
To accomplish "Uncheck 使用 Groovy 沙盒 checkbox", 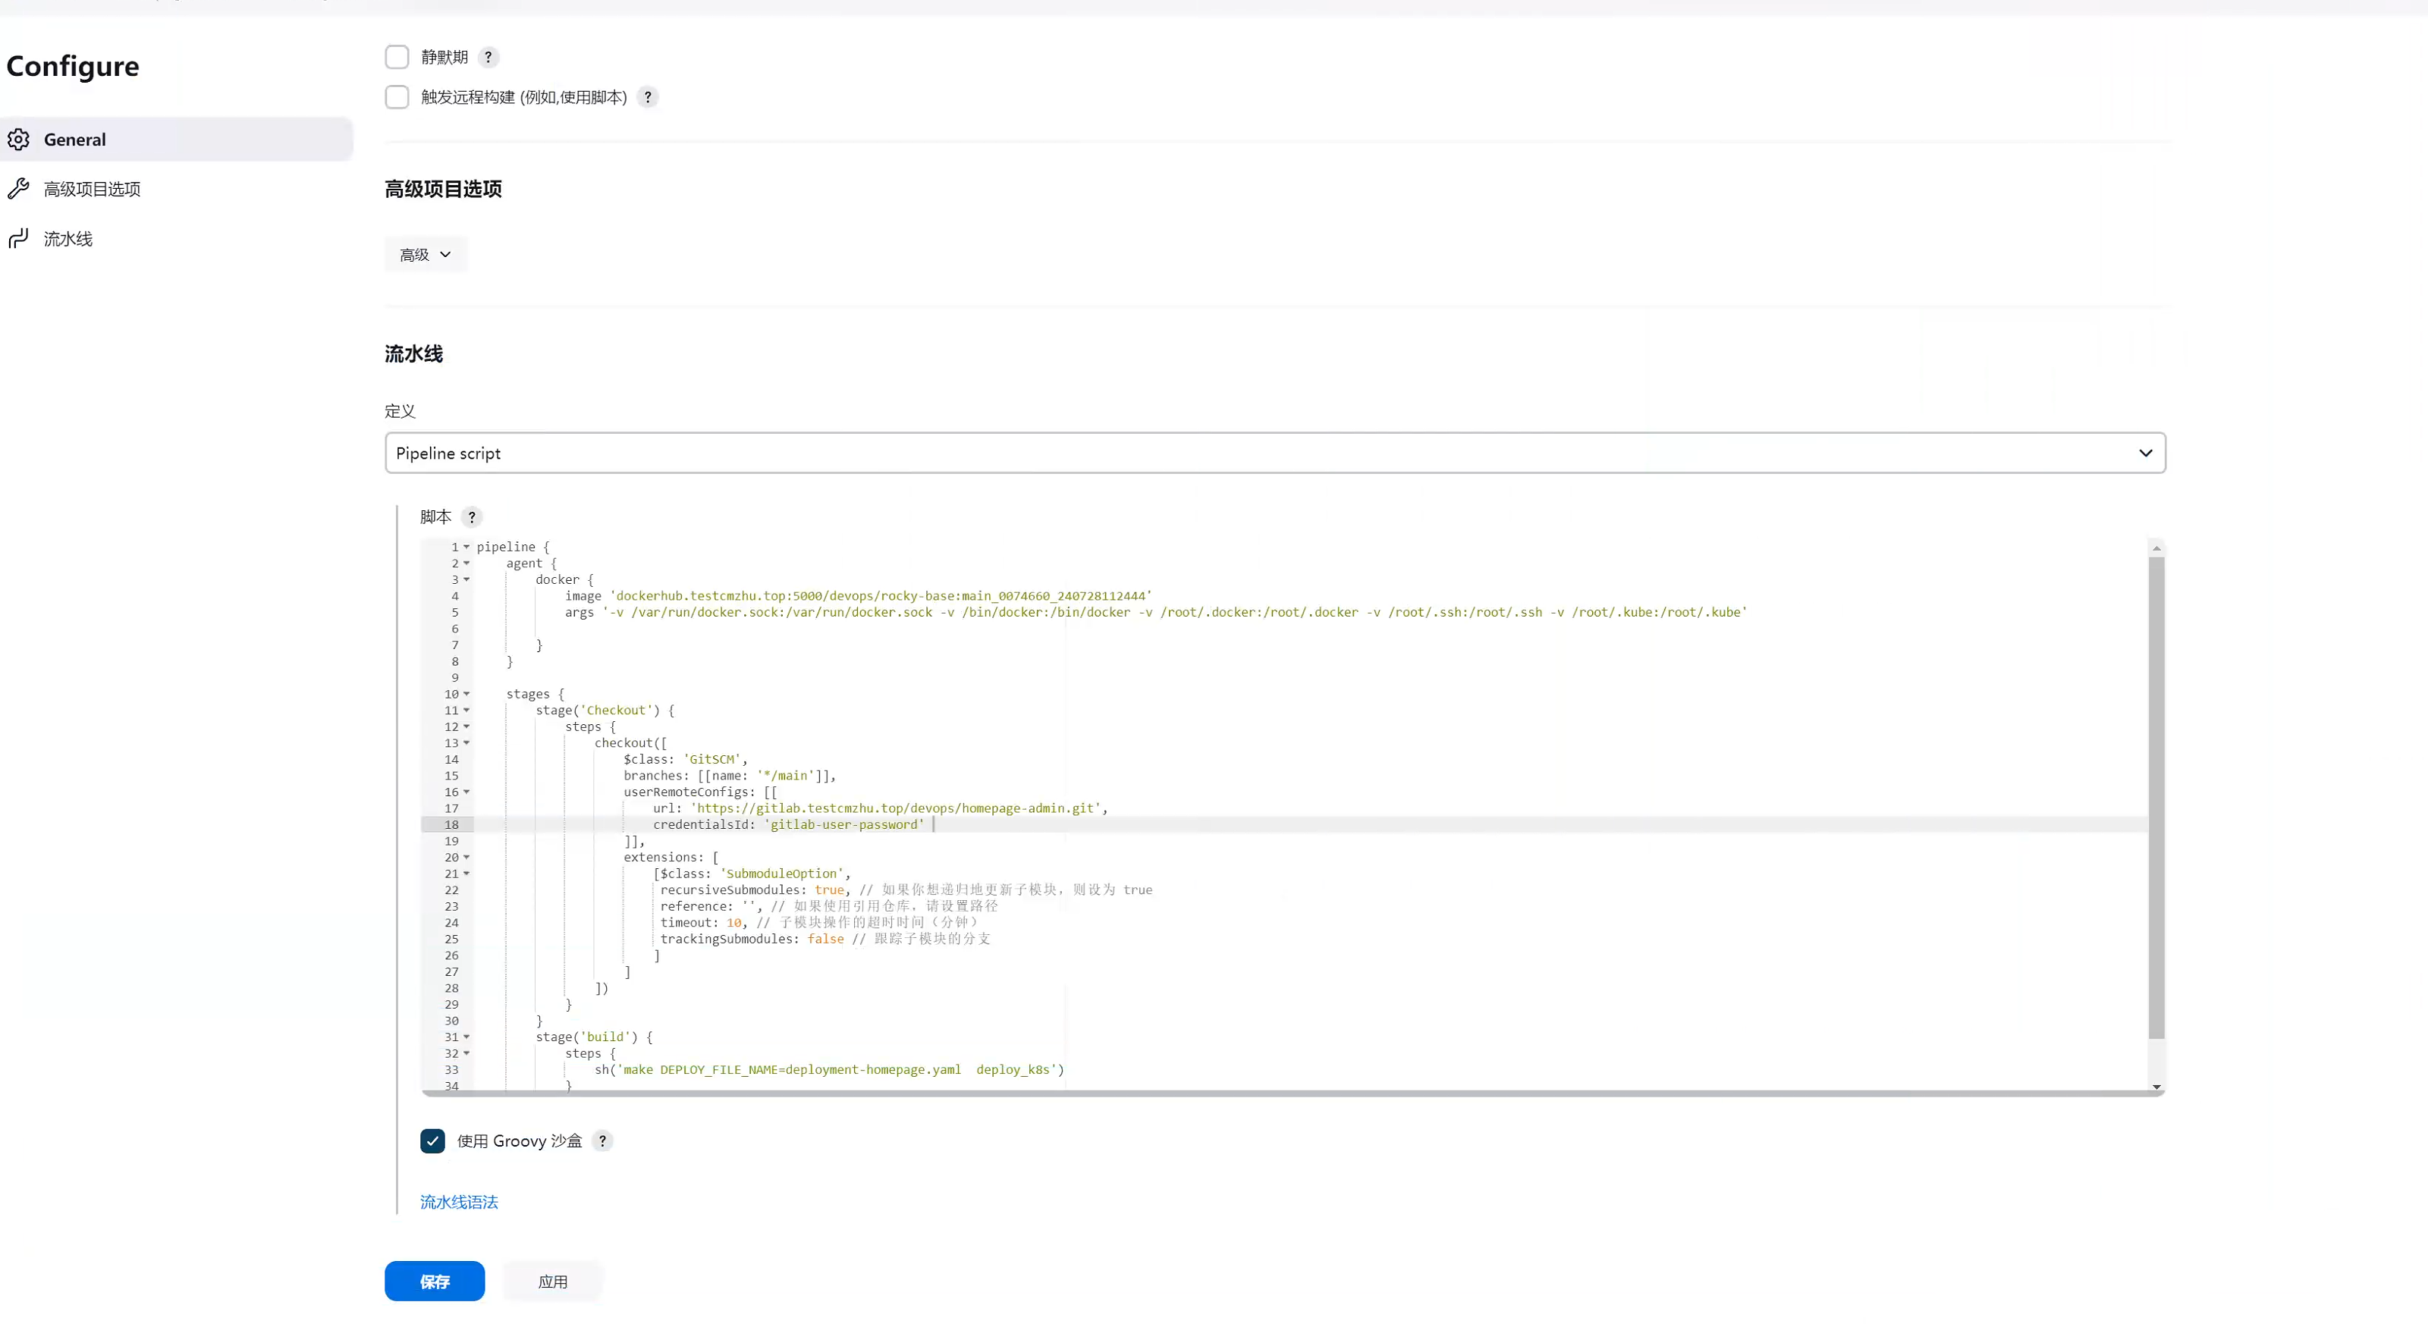I will [432, 1140].
